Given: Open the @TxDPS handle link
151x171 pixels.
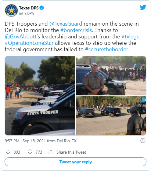Looking at the screenshot, I should point(27,13).
